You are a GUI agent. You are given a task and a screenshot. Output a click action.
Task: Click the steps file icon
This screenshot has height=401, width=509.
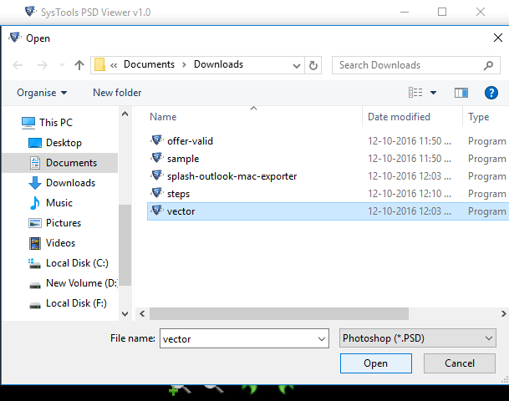157,193
